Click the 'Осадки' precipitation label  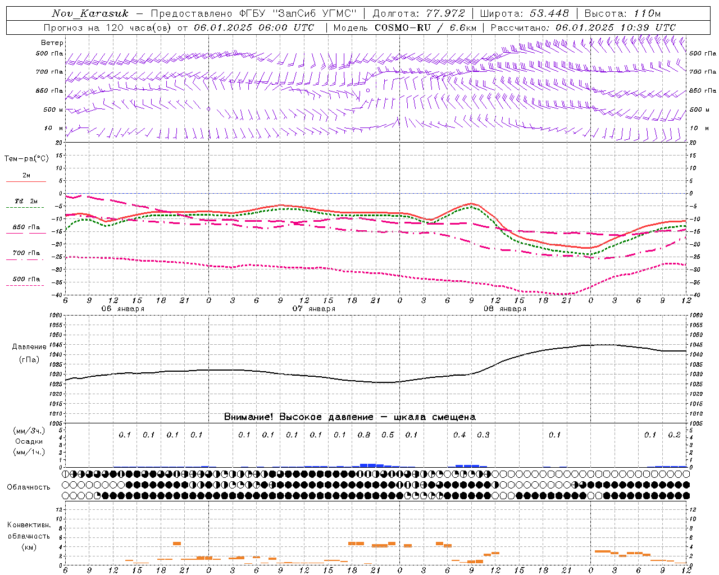click(29, 441)
